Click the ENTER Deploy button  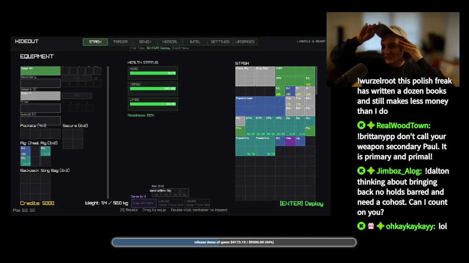point(302,203)
